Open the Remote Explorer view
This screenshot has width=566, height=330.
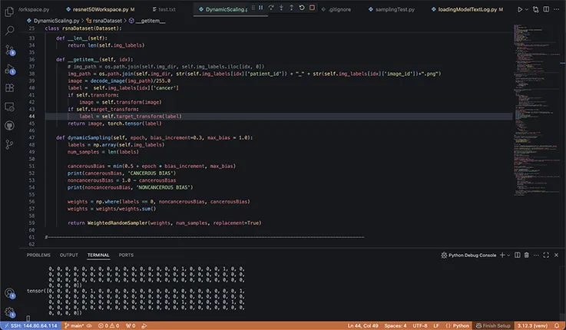point(9,107)
